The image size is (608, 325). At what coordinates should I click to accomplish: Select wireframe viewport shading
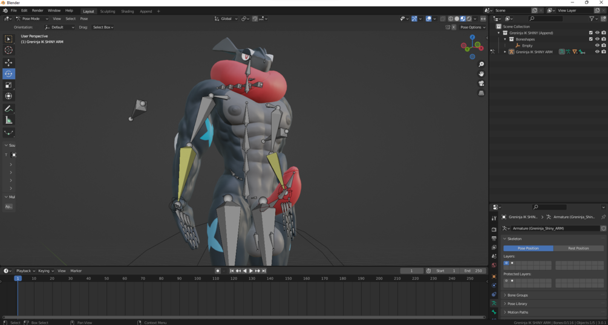click(x=451, y=19)
